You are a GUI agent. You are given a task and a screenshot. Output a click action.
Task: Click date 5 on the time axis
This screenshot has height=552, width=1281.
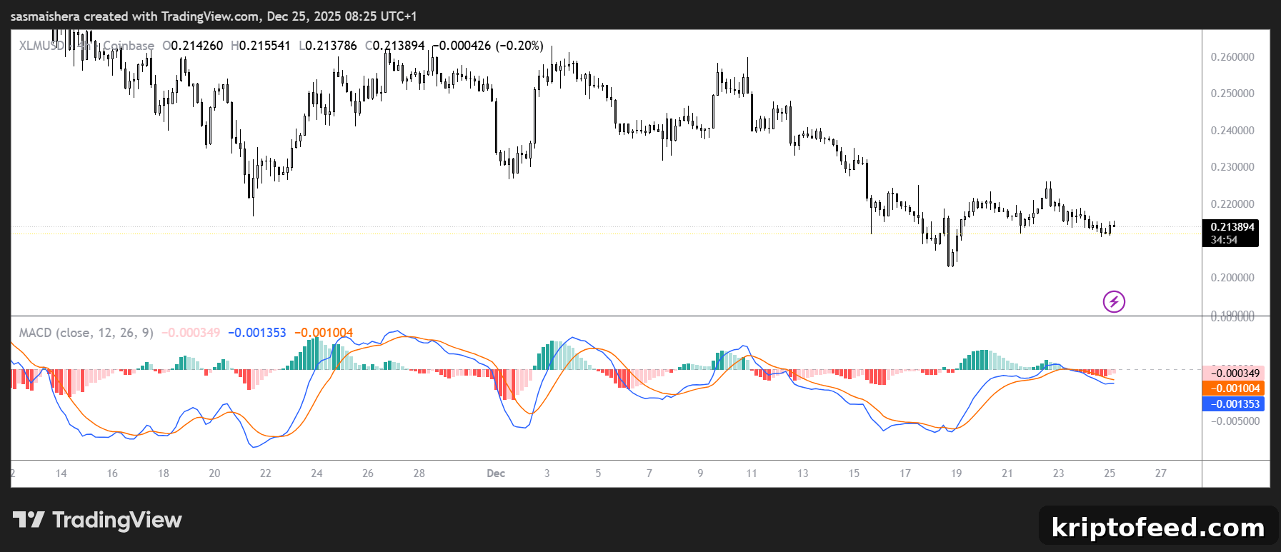pyautogui.click(x=598, y=473)
